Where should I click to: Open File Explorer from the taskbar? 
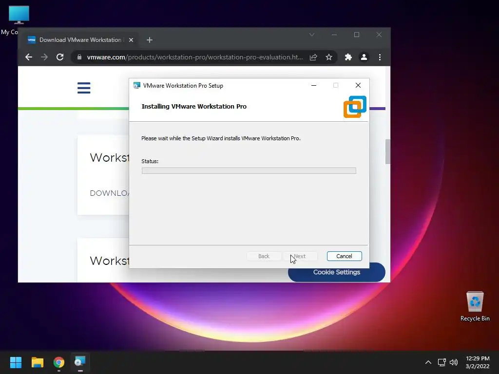37,362
